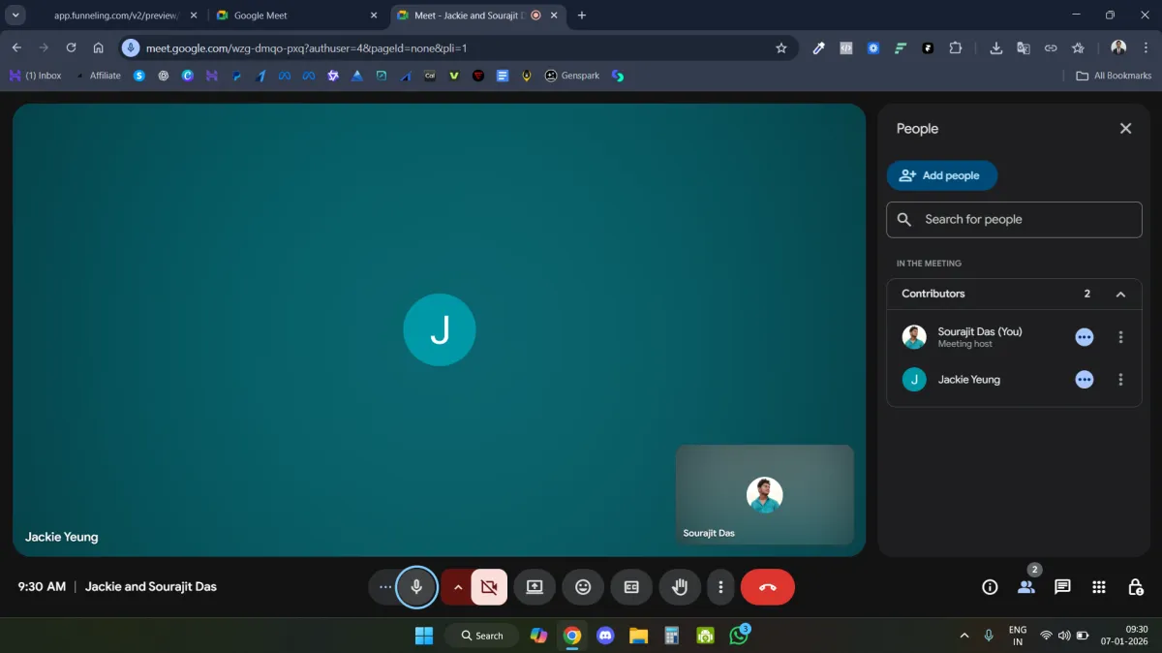Open the Chrome three-dot menu

pos(1147,47)
